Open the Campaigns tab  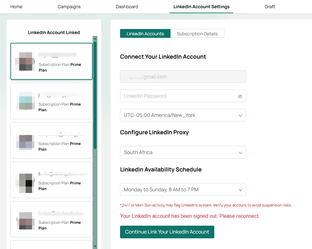click(69, 7)
